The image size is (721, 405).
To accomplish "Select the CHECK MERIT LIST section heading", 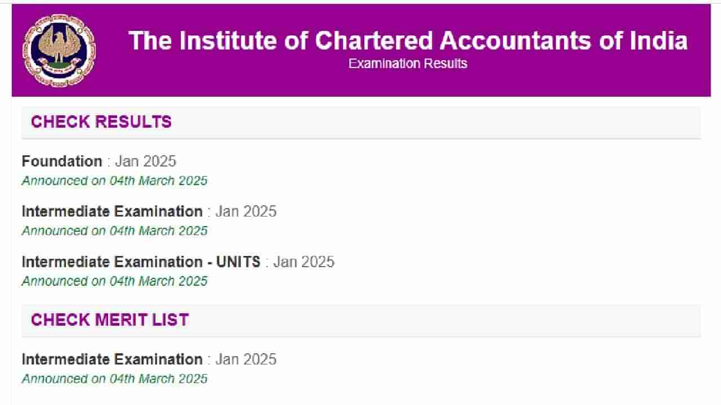I will pyautogui.click(x=110, y=320).
